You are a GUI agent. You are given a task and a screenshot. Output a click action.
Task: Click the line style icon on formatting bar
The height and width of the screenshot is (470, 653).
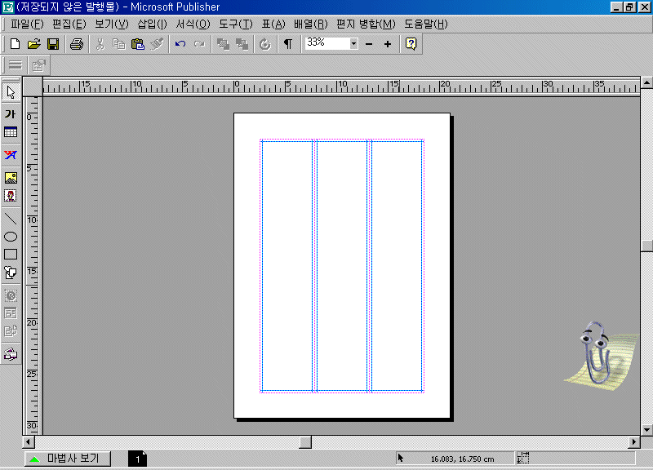16,65
